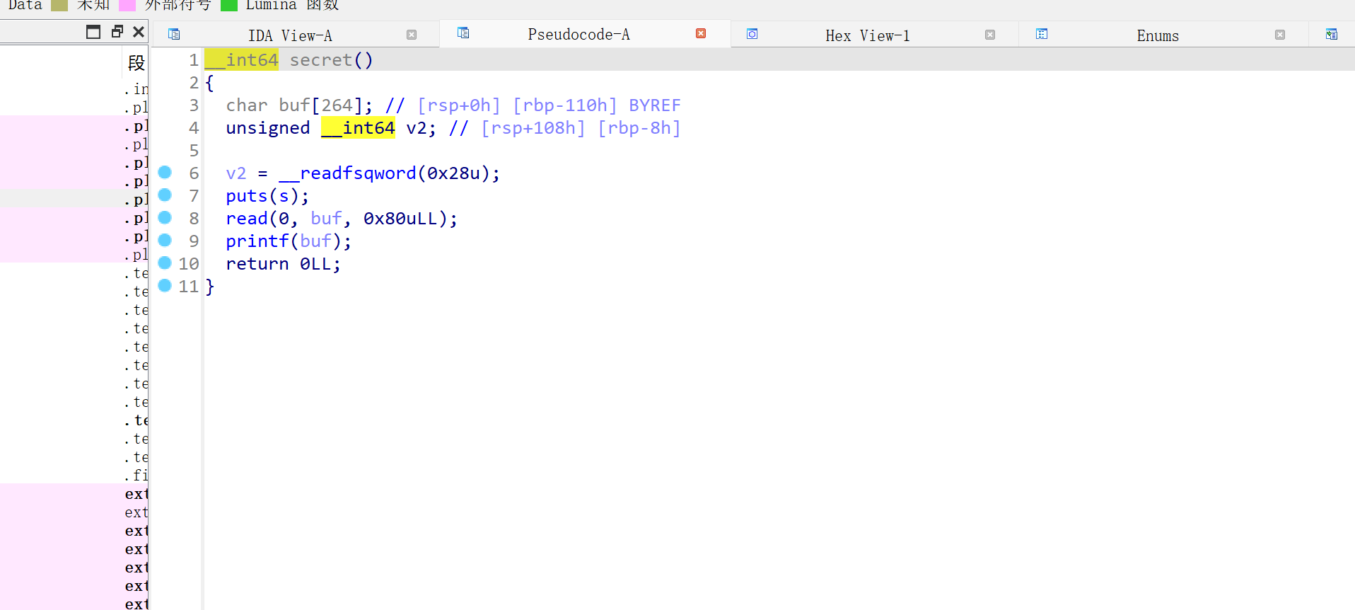This screenshot has height=610, width=1355.
Task: Click the Enums tab icon
Action: point(1042,34)
